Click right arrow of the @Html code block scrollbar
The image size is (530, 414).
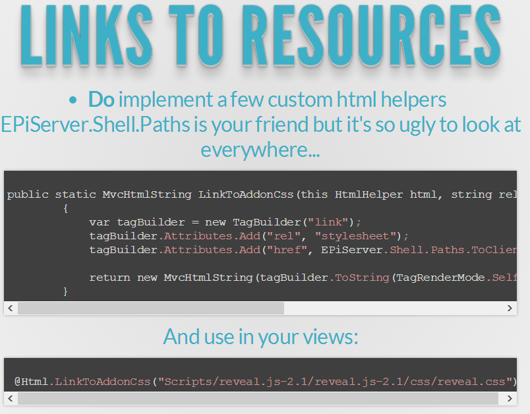point(510,399)
